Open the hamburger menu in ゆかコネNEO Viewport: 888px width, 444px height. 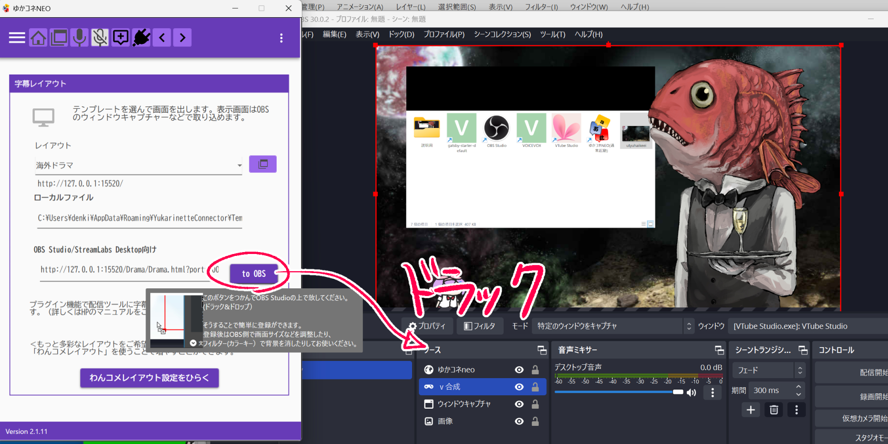click(17, 38)
